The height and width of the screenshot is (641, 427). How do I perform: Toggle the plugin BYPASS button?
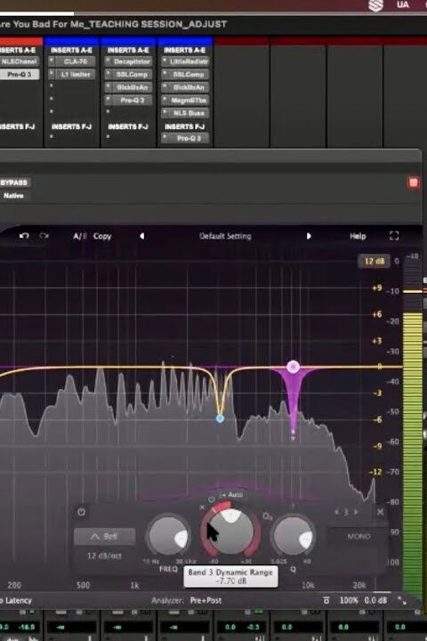click(x=14, y=183)
